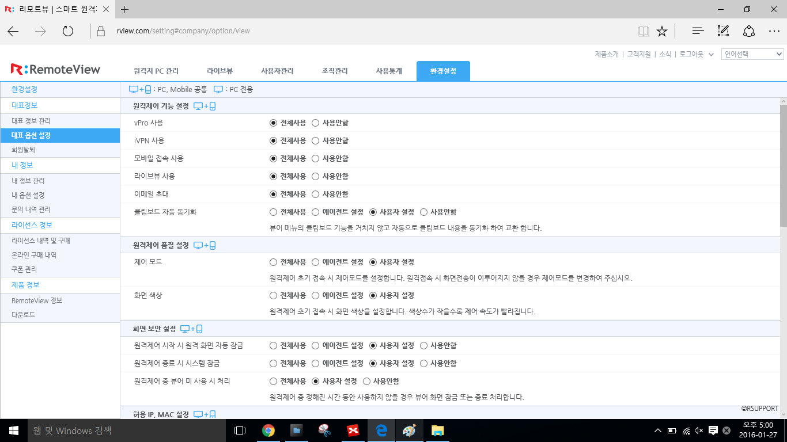This screenshot has width=787, height=442.
Task: Set 제어 모드 to 전체사용
Action: 273,262
